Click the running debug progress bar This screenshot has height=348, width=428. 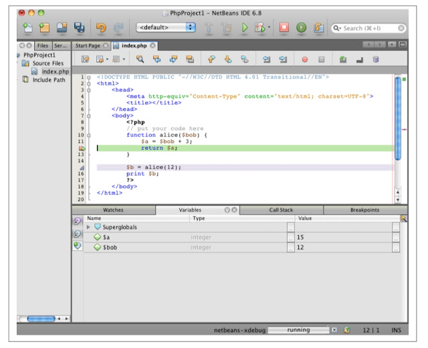[298, 330]
